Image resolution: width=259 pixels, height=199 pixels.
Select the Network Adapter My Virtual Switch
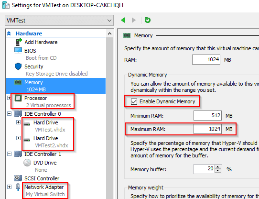click(45, 190)
